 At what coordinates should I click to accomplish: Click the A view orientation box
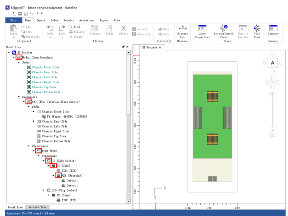[x=273, y=63]
